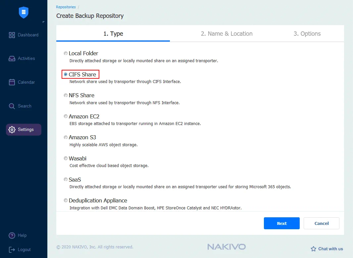Click Search label in sidebar
Image resolution: width=353 pixels, height=258 pixels.
click(x=25, y=106)
